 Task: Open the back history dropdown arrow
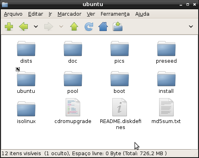pos(36,27)
